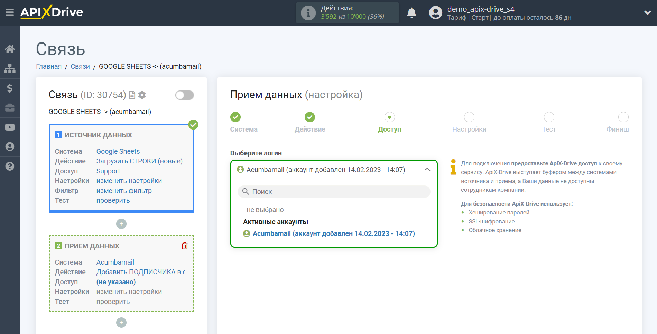This screenshot has width=657, height=334.
Task: Open notifications bell
Action: point(411,13)
